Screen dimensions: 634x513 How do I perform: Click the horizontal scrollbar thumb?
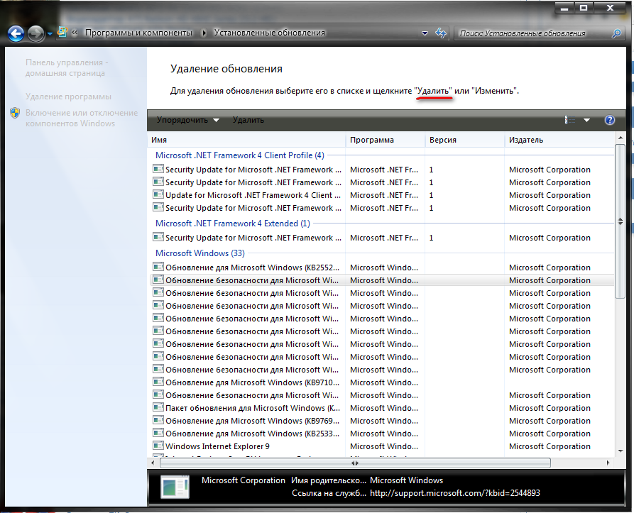click(355, 463)
